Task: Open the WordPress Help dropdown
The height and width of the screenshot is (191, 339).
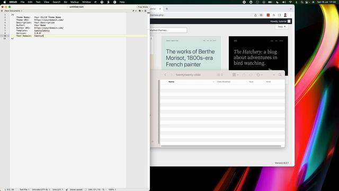Action: (x=282, y=27)
